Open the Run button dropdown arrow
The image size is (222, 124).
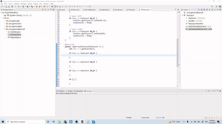coord(25,7)
